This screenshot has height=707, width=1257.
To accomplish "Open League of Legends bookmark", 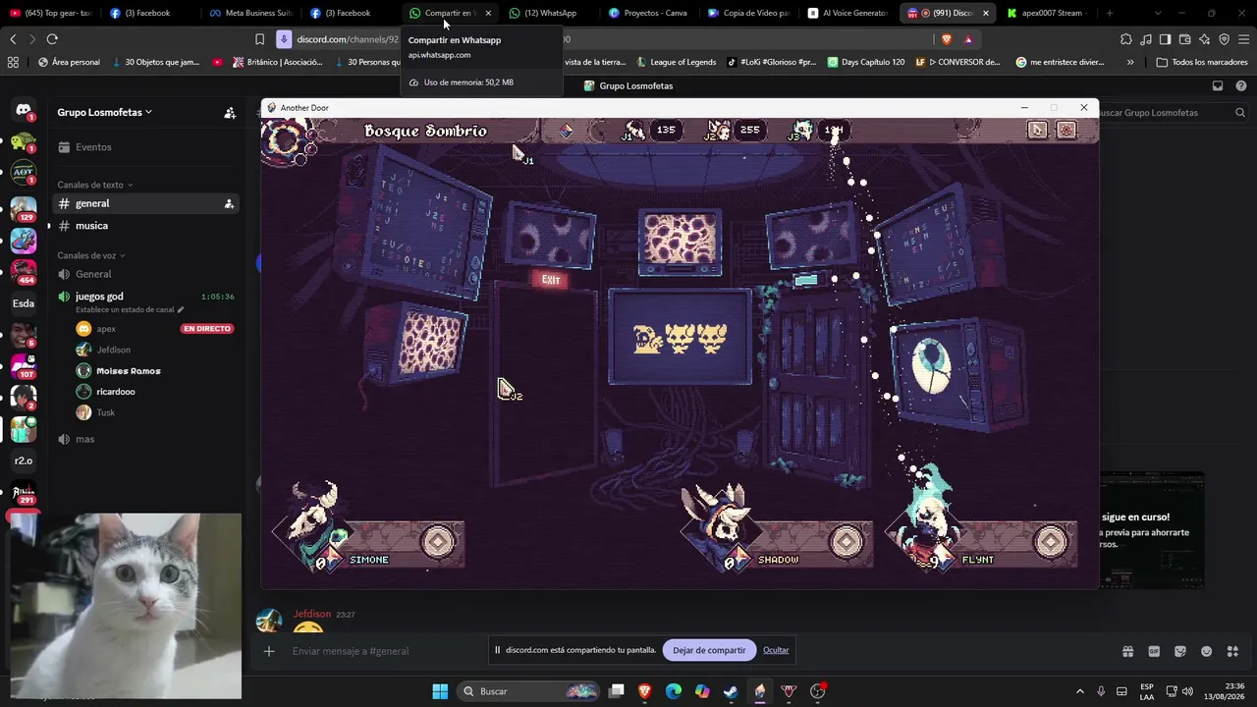I will [x=676, y=62].
